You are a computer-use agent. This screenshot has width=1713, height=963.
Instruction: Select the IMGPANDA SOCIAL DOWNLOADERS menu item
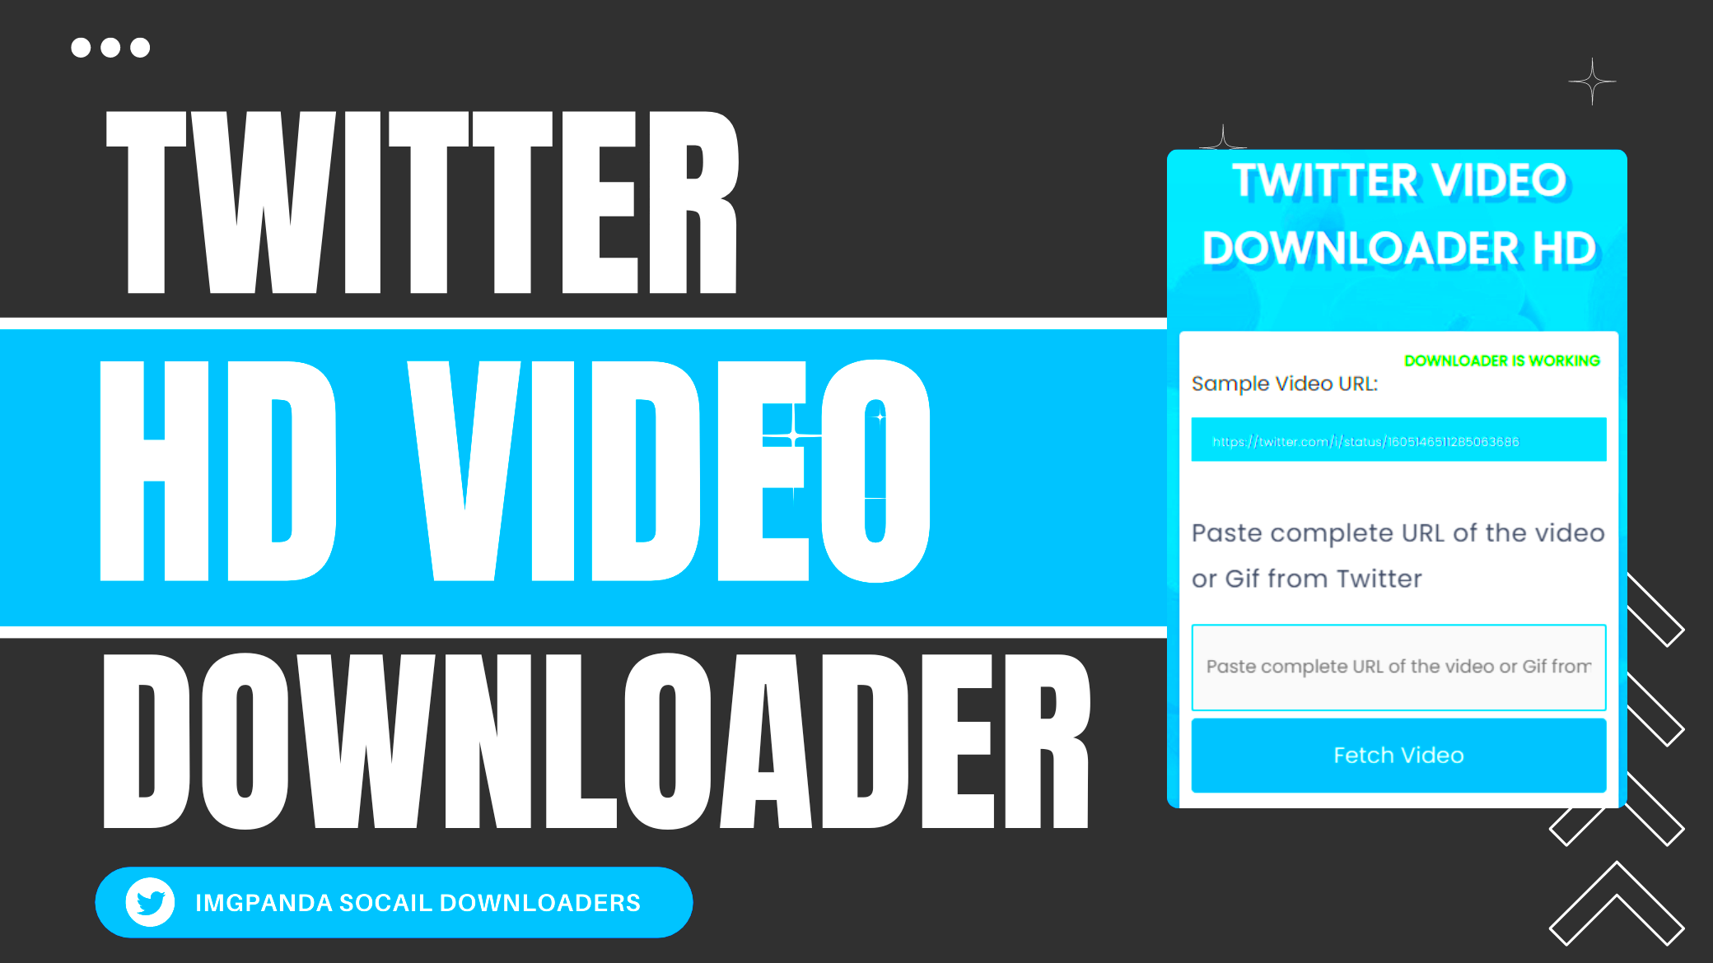tap(394, 902)
